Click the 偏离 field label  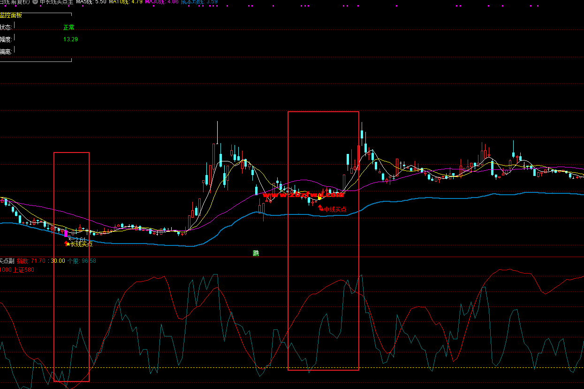[6, 51]
